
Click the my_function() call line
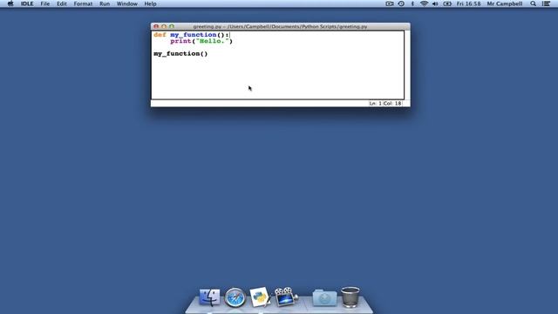coord(180,54)
